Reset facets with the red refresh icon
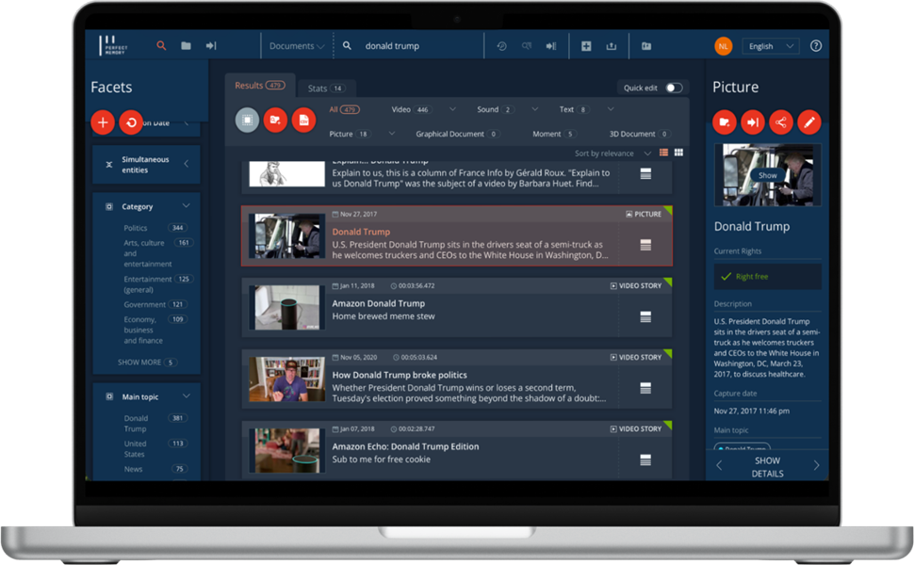Viewport: 914px width, 565px height. (131, 122)
